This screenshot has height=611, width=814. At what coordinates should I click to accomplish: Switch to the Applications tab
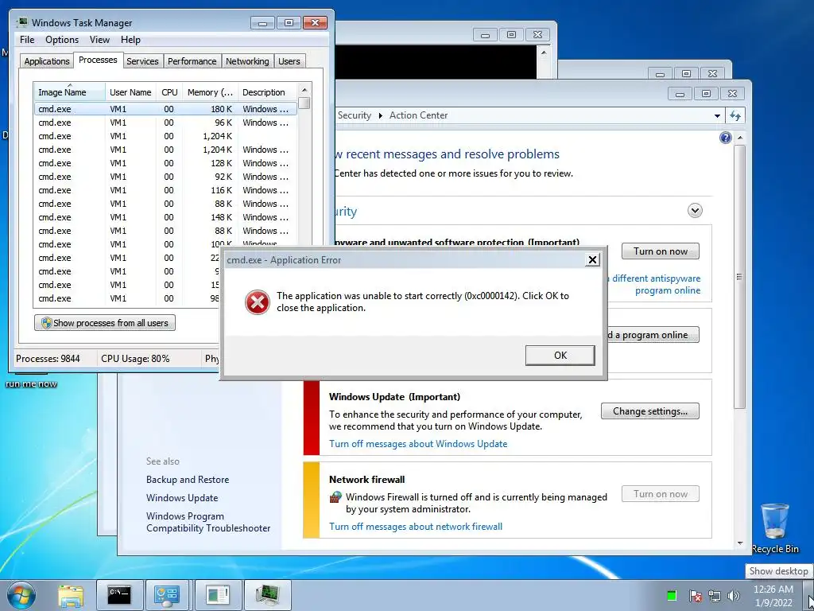[x=47, y=61]
